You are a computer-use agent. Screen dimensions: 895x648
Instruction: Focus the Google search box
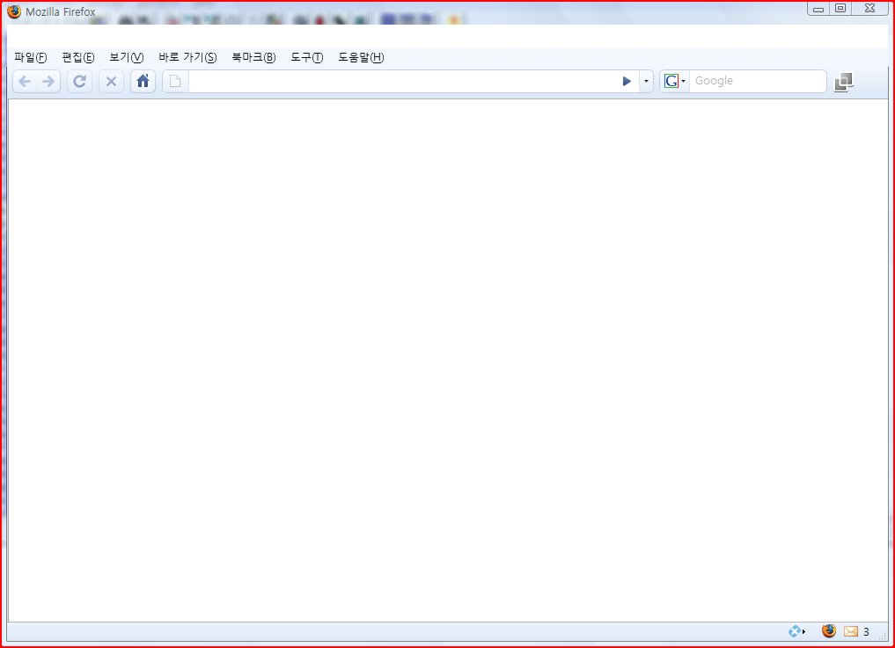click(758, 81)
